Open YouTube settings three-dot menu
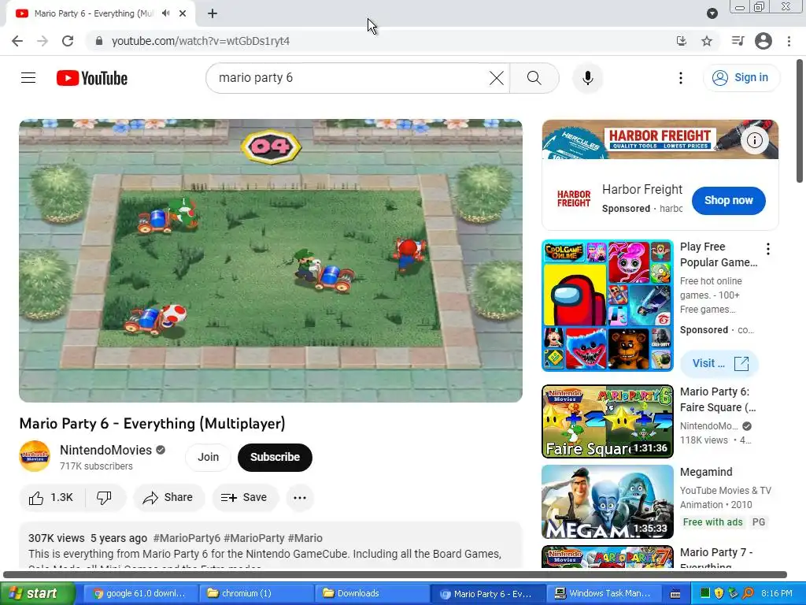 click(x=681, y=78)
